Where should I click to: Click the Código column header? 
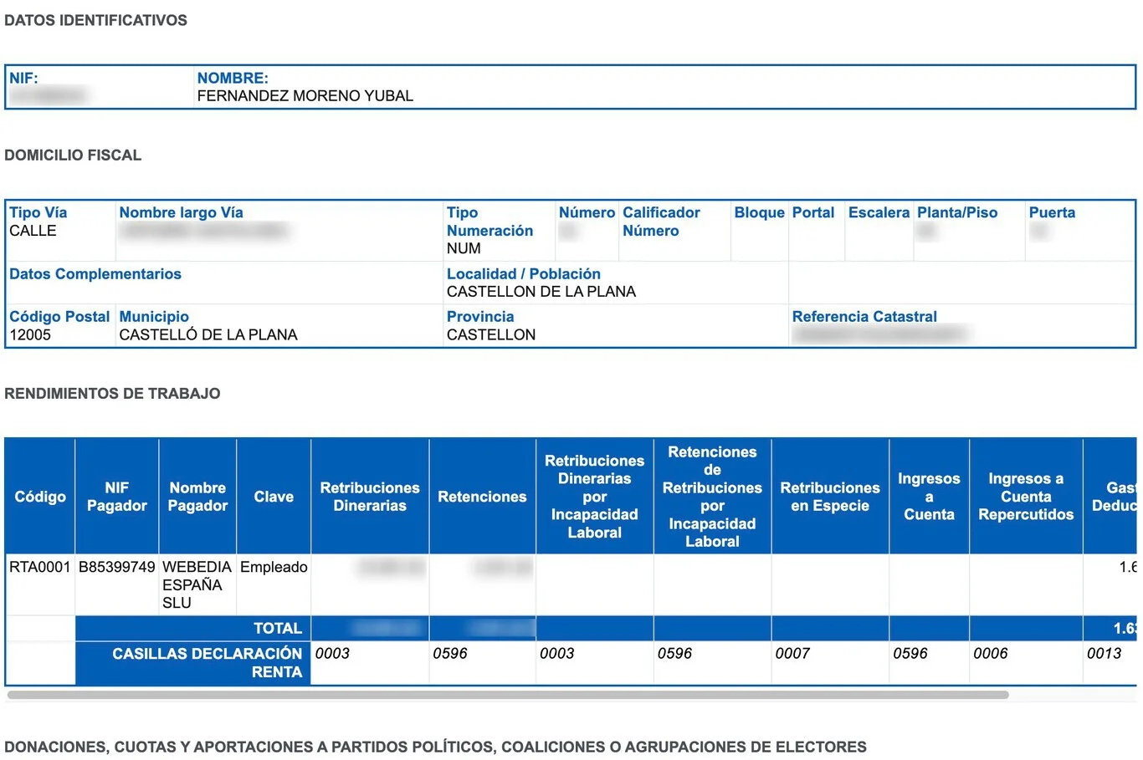[40, 497]
